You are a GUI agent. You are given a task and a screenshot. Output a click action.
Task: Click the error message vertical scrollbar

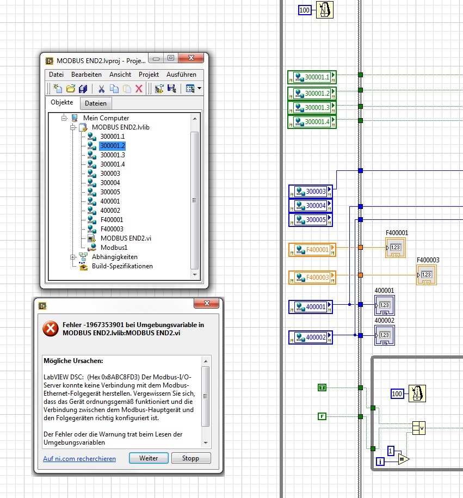point(205,396)
